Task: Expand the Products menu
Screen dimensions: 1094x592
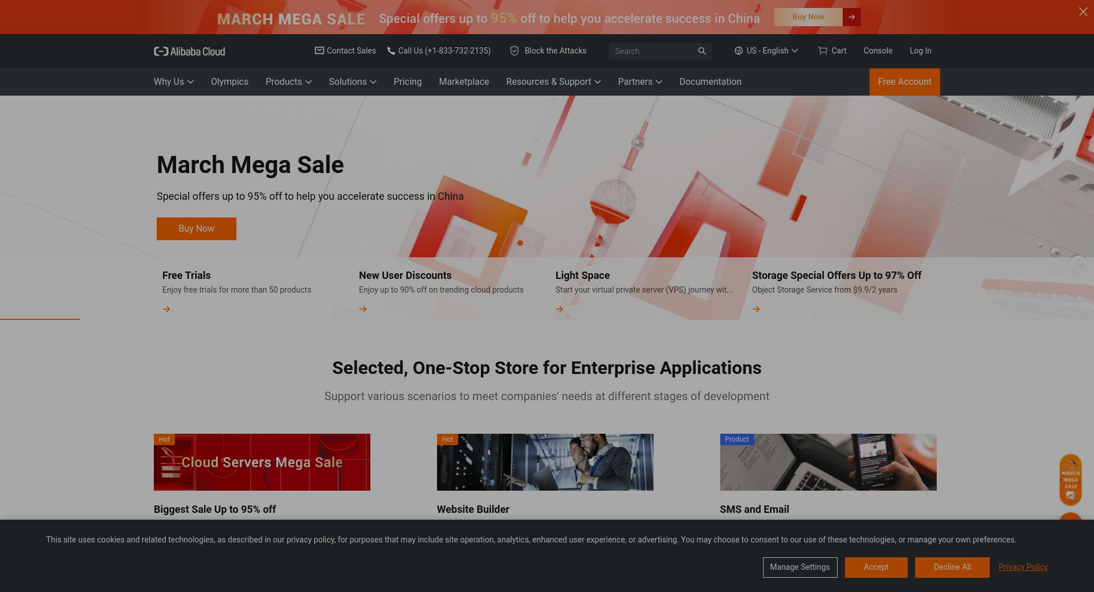Action: 288,82
